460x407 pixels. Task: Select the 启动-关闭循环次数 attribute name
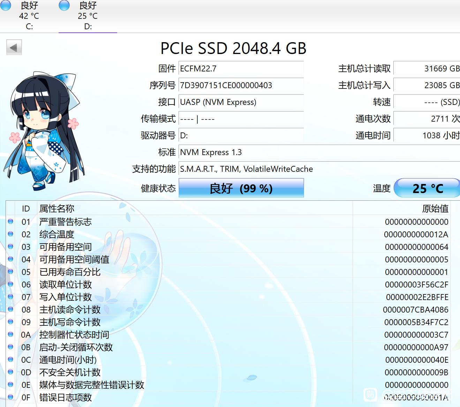(76, 347)
